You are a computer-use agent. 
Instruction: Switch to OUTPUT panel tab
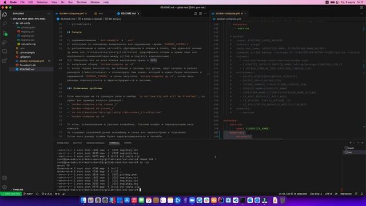pyautogui.click(x=78, y=142)
